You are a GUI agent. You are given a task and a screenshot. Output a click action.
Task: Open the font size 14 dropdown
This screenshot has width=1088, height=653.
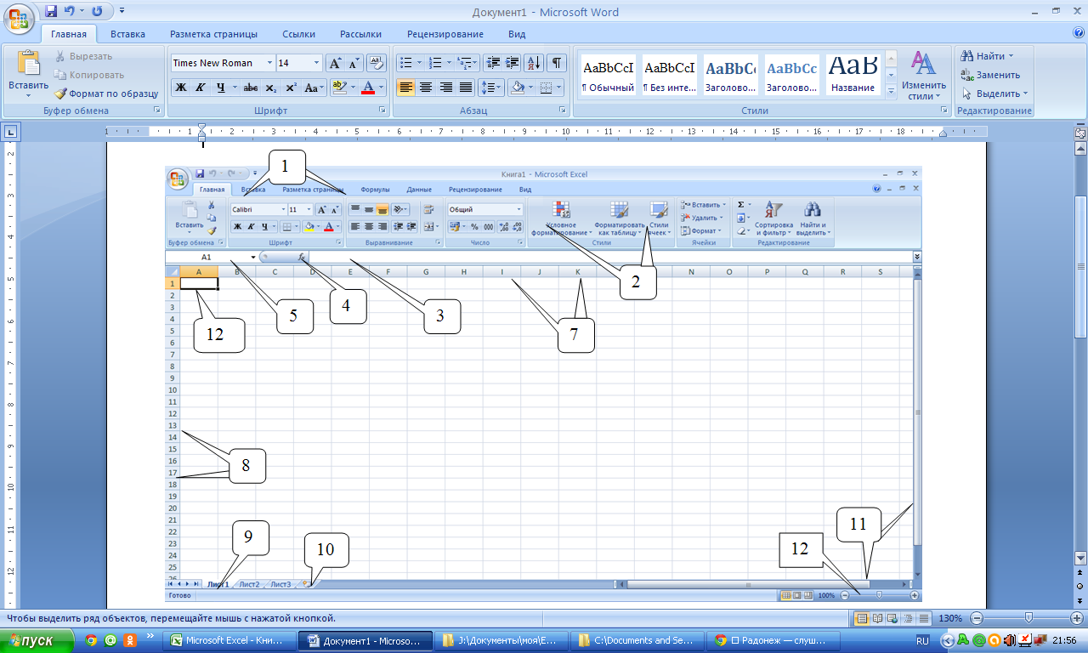(x=317, y=63)
